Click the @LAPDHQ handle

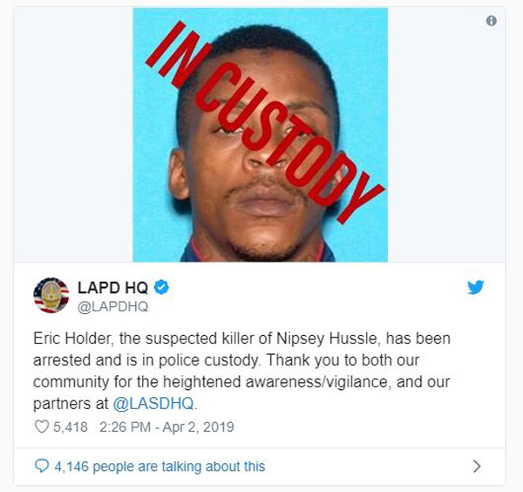click(x=112, y=306)
